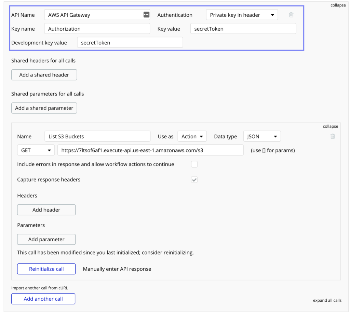Open the Authentication dropdown
This screenshot has width=350, height=316.
point(242,15)
